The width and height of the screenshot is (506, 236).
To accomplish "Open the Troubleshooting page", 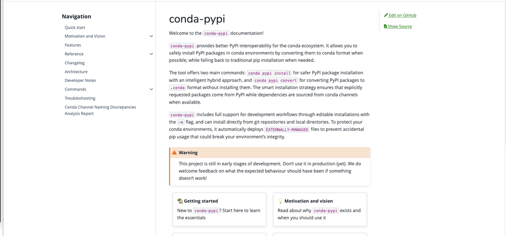I will point(80,98).
